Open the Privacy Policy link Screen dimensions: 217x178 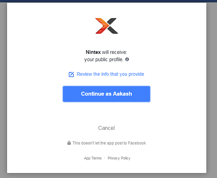[119, 158]
